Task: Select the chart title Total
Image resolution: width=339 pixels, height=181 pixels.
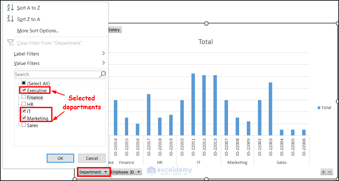Action: tap(206, 42)
